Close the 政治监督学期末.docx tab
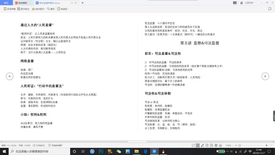 (76, 3)
